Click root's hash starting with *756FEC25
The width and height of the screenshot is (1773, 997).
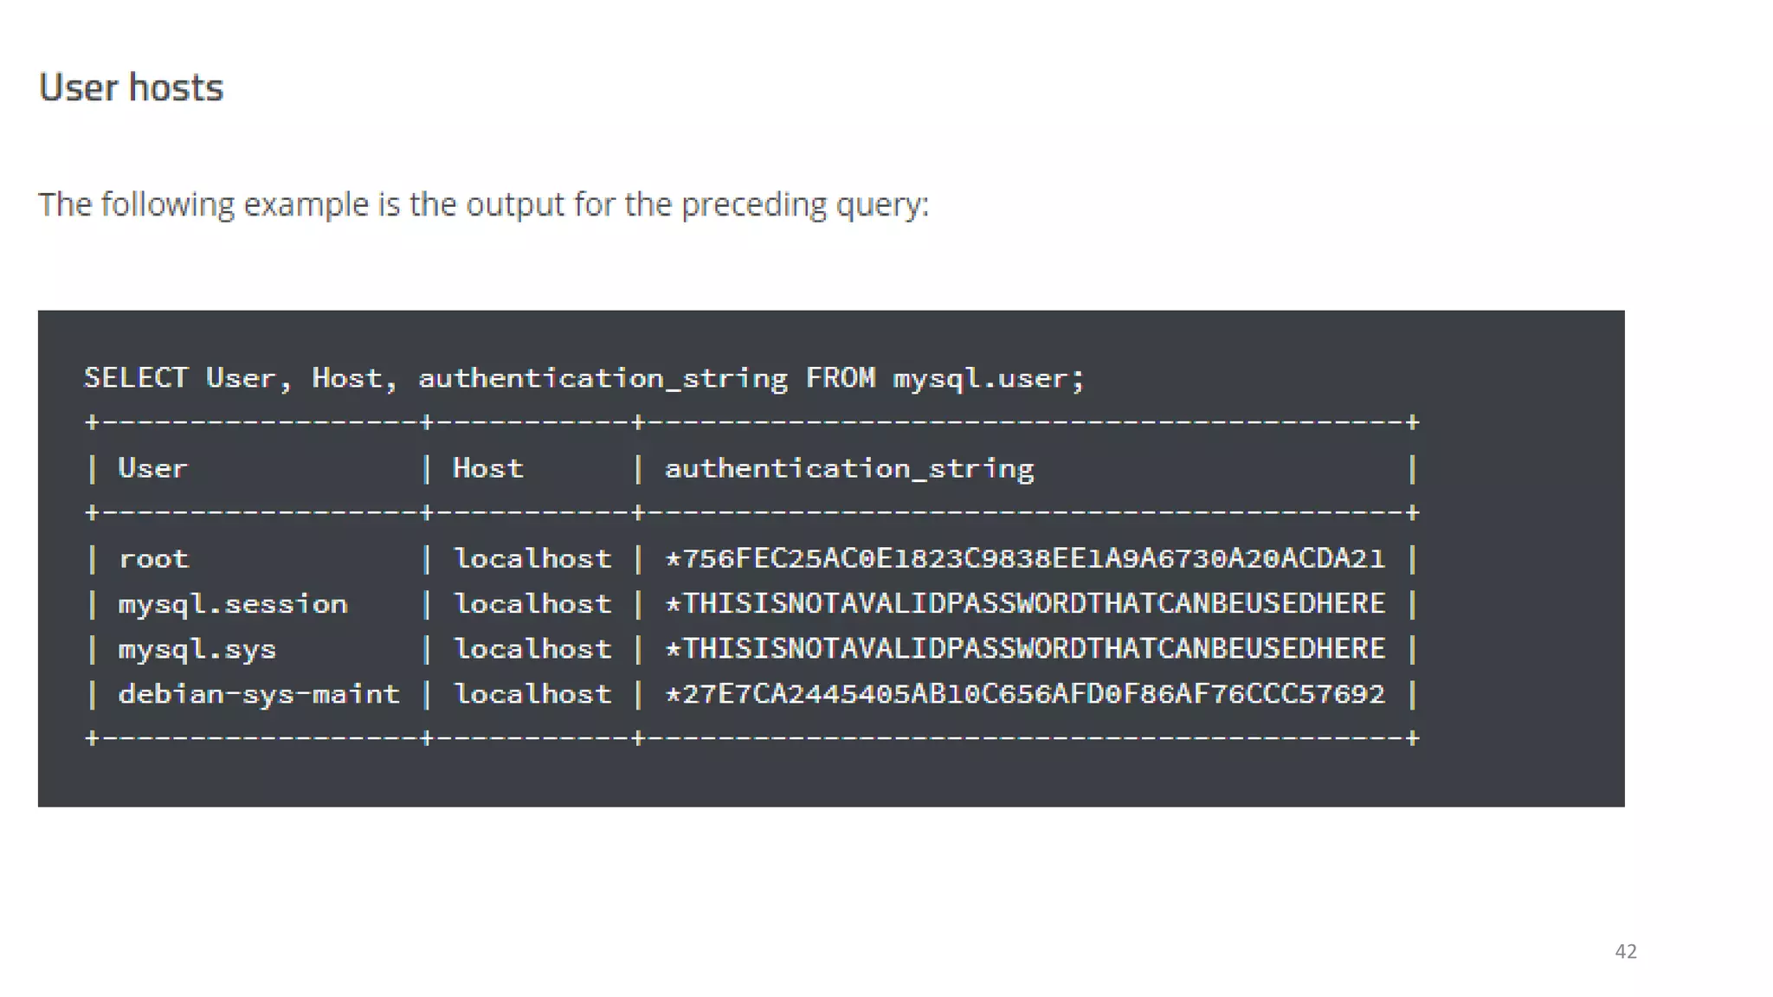tap(1025, 558)
